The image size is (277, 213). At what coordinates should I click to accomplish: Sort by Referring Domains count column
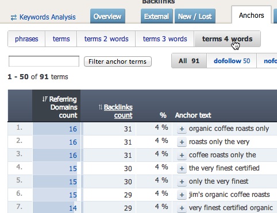coord(60,107)
